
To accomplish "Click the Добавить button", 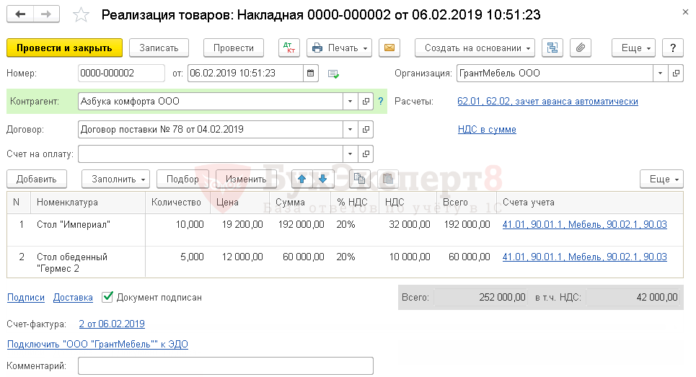I will [x=37, y=179].
